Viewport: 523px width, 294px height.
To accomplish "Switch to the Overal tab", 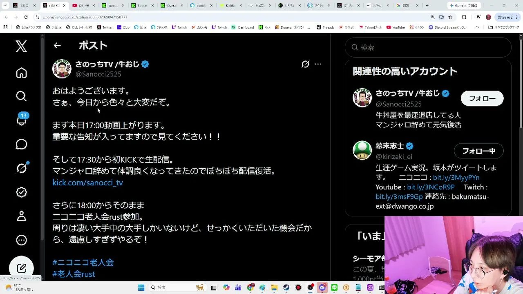I will [172, 6].
